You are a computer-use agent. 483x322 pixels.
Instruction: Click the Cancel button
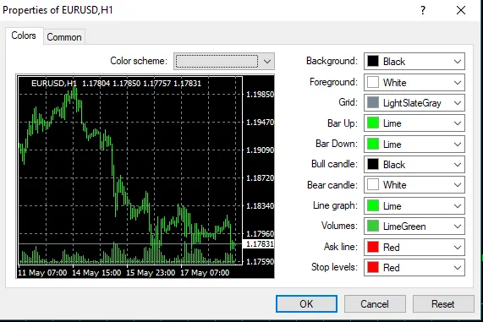point(375,304)
